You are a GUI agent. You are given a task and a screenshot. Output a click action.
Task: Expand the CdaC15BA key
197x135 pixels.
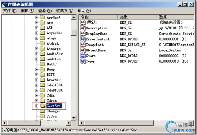(x=37, y=85)
